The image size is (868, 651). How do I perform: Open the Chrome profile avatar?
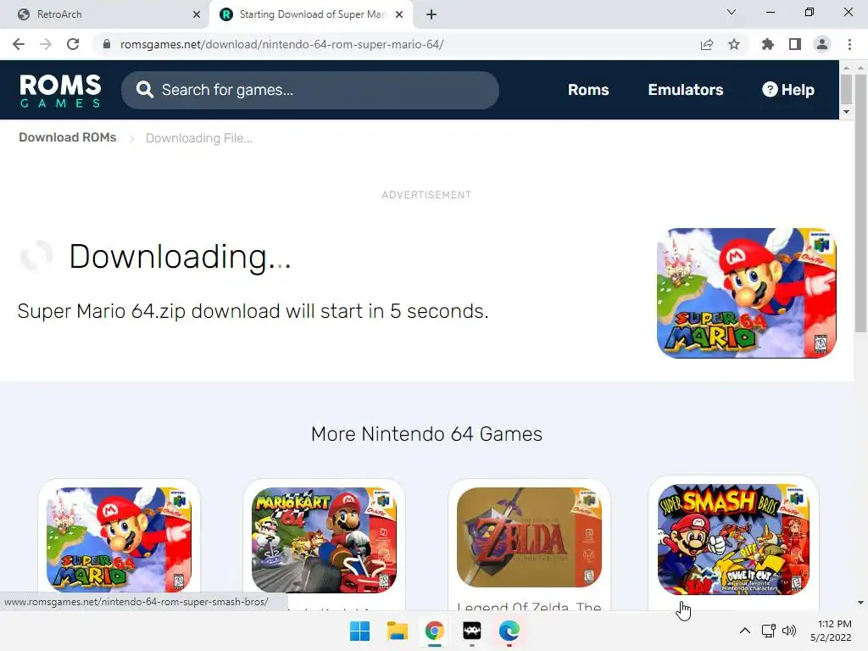pyautogui.click(x=822, y=44)
